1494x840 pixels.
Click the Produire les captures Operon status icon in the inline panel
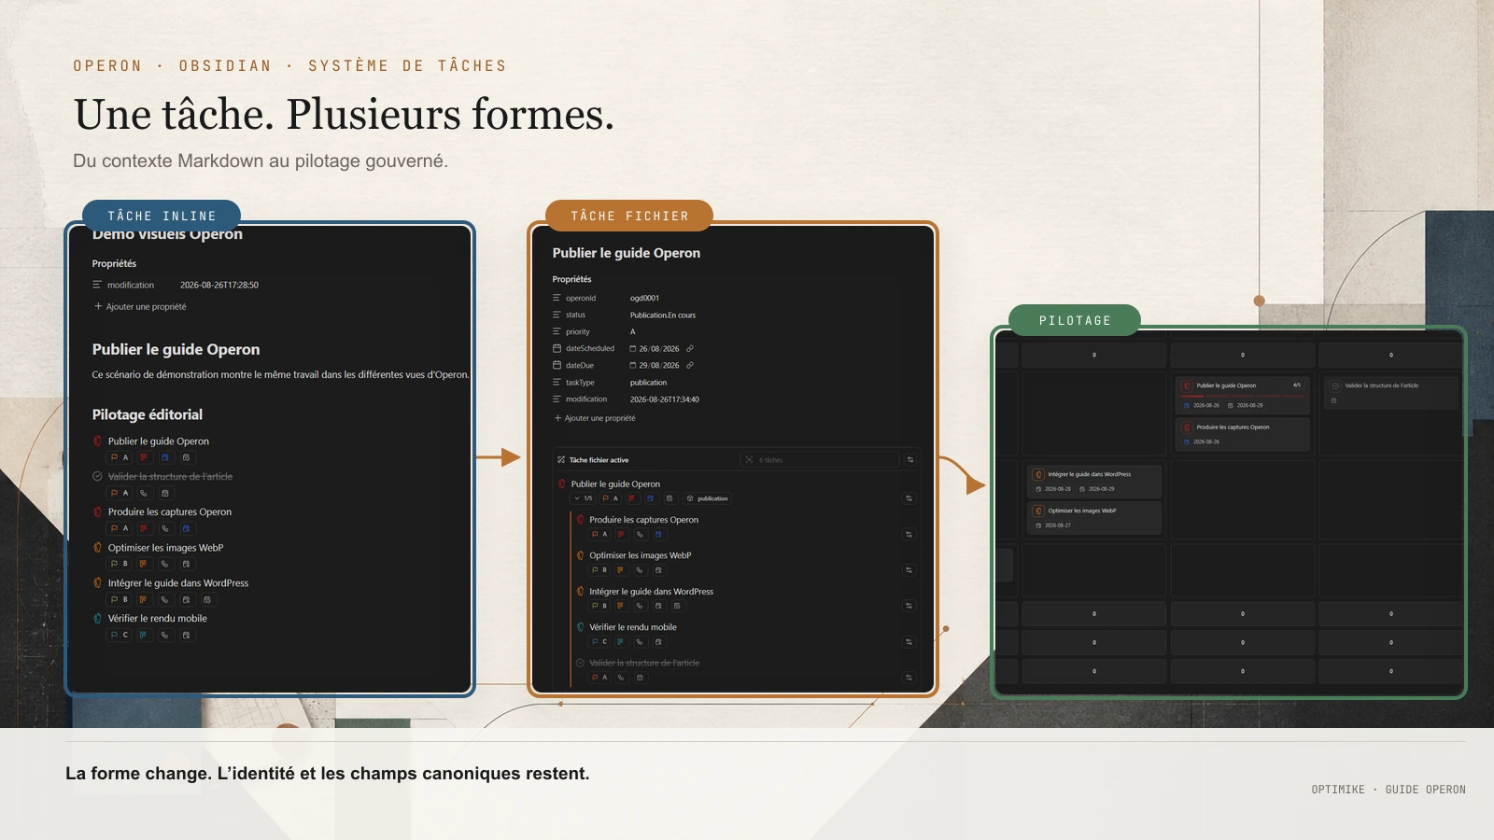coord(97,512)
